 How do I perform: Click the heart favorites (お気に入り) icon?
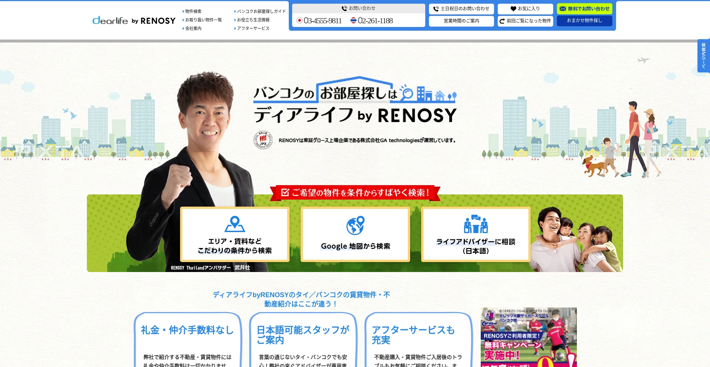pos(513,9)
